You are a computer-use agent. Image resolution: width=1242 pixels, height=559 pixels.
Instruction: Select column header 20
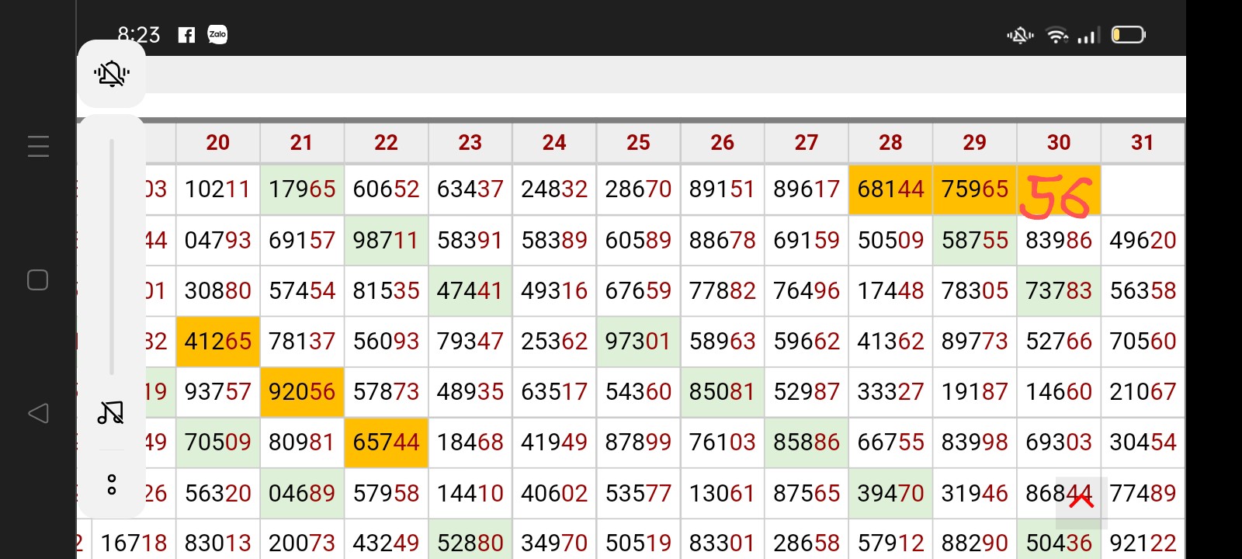pos(218,143)
